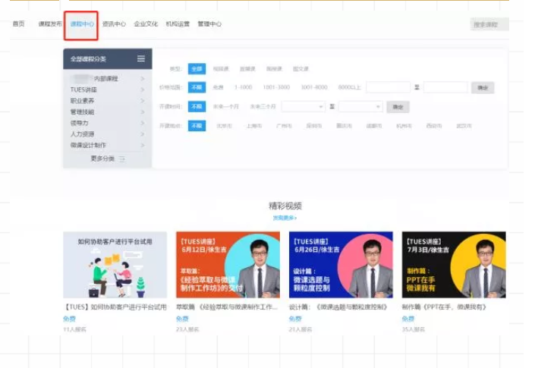Click the 搜索课程 search field
Image resolution: width=538 pixels, height=368 pixels.
point(489,24)
